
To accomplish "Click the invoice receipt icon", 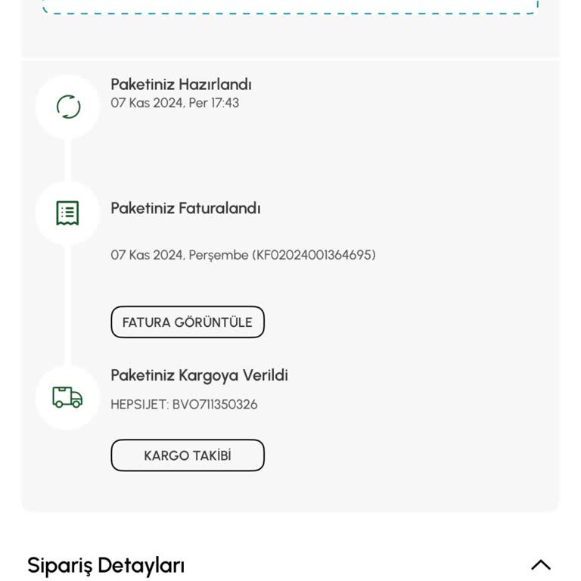I will click(x=67, y=213).
